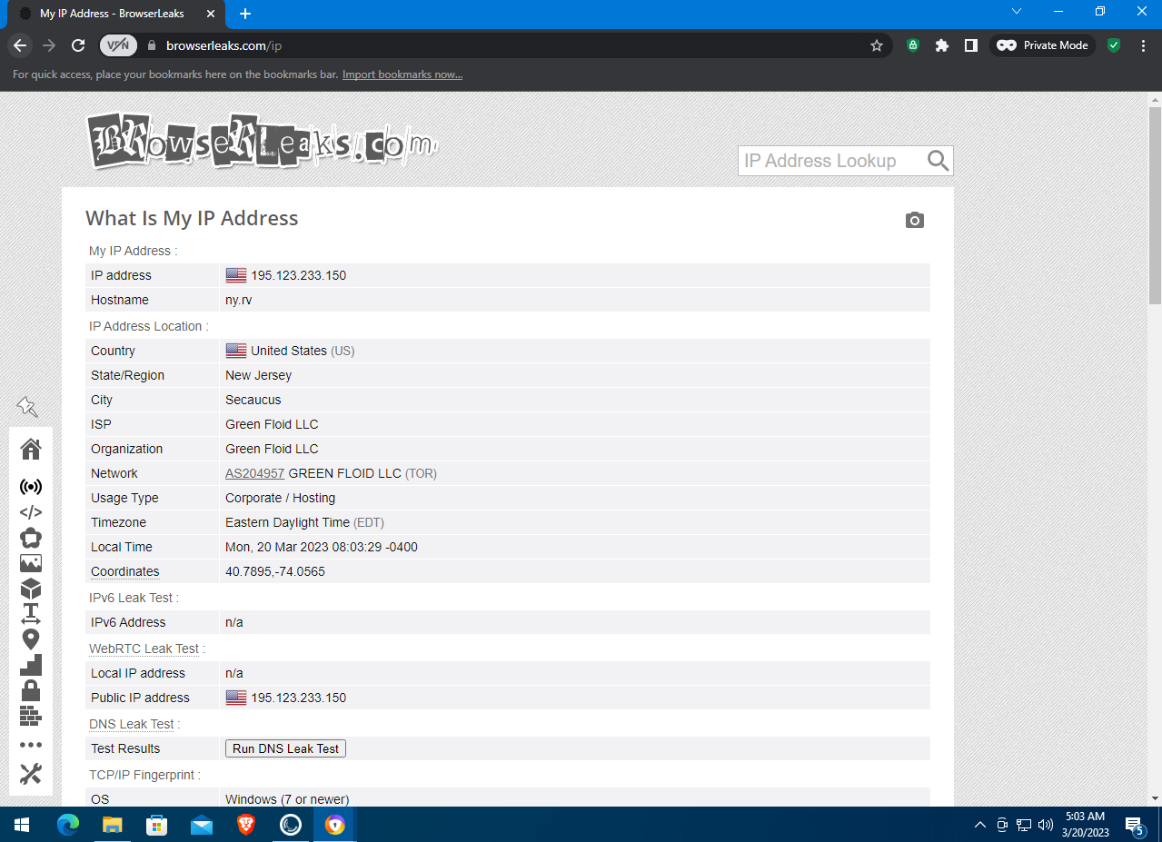This screenshot has height=842, width=1162.
Task: Open the Canvas picture icon in sidebar
Action: point(31,563)
